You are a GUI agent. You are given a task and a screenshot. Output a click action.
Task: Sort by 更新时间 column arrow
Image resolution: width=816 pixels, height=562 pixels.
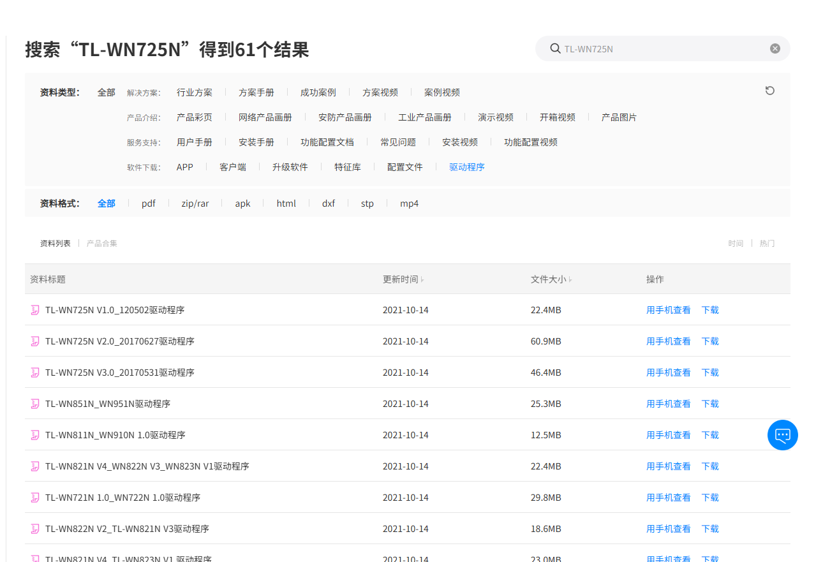422,280
